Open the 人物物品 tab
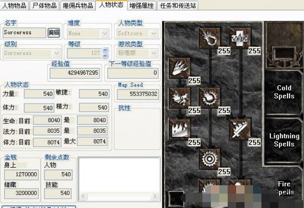304x208 pixels. (x=14, y=5)
